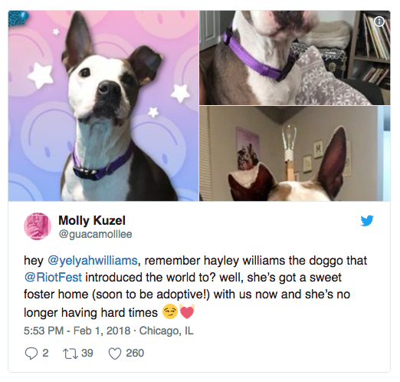Open the @guacamolllee handle

[x=95, y=234]
